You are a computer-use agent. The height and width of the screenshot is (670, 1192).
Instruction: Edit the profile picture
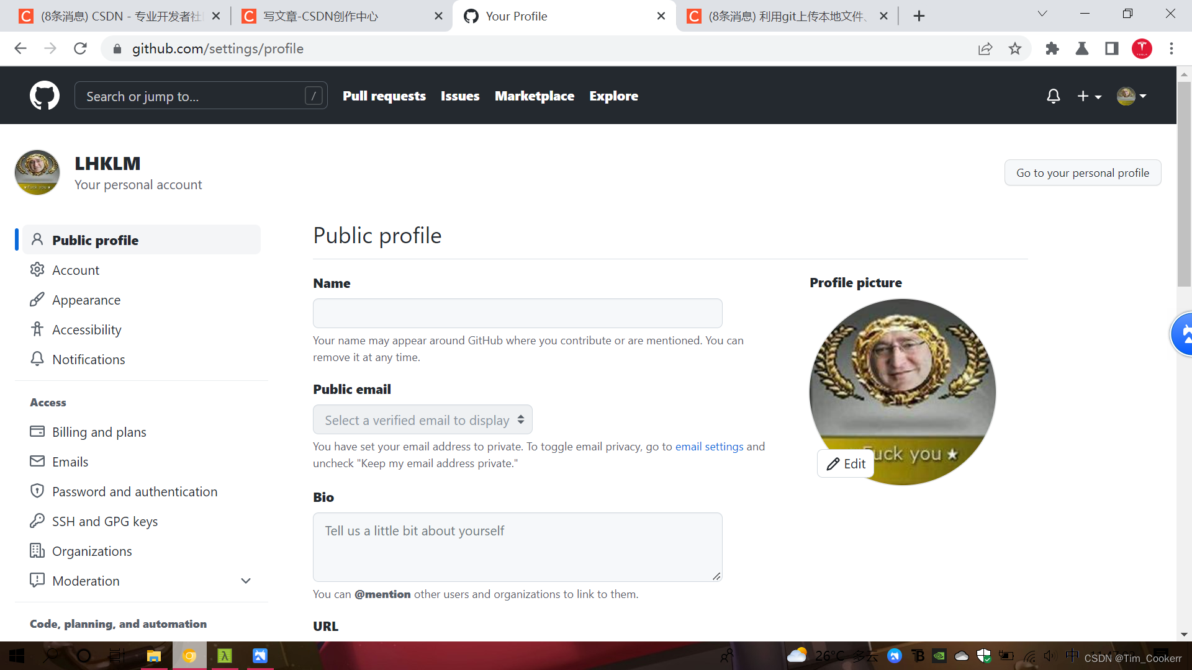click(846, 463)
